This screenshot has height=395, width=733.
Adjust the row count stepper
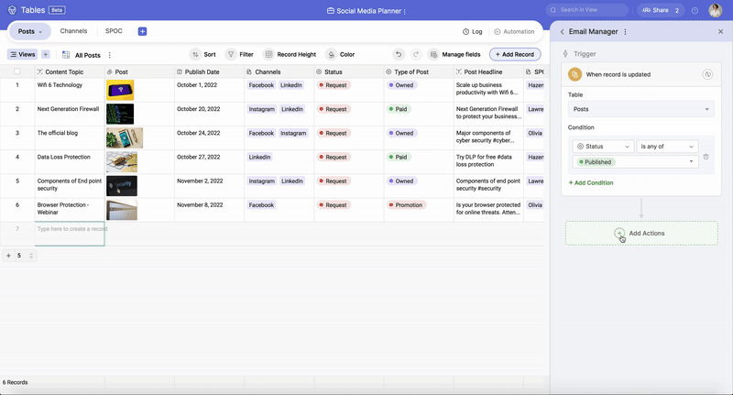pos(31,255)
